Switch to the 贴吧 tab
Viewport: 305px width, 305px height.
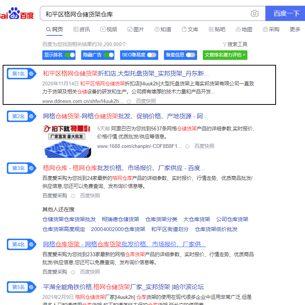217,29
